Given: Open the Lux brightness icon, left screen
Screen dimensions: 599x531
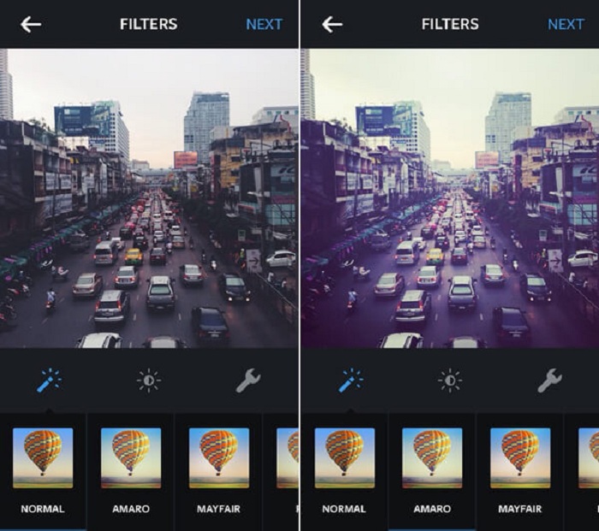Looking at the screenshot, I should pos(149,381).
